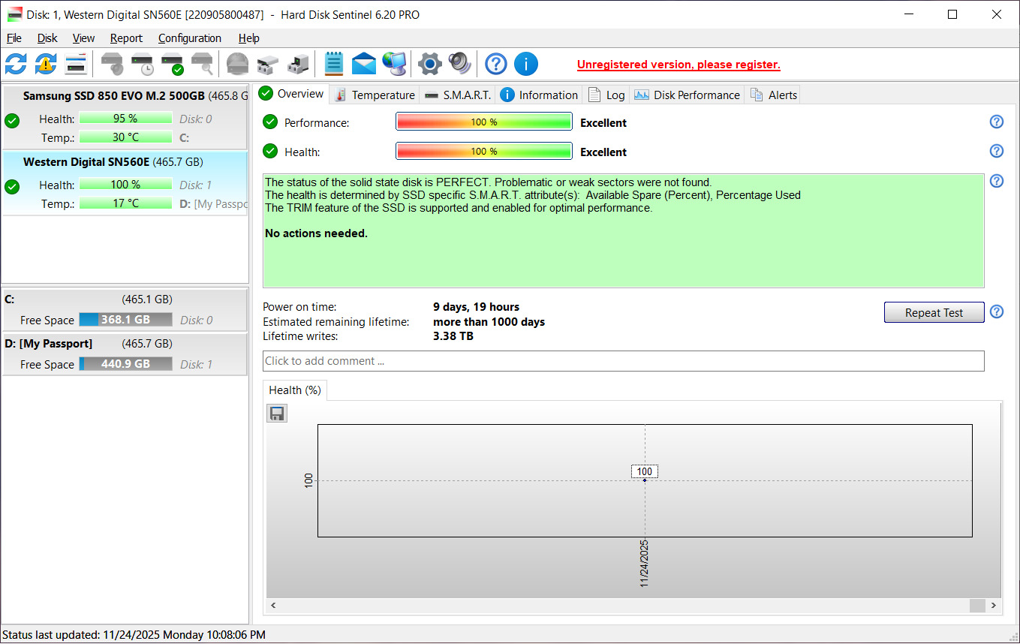Click the '9 days, 19 hours' power on value
Image resolution: width=1020 pixels, height=644 pixels.
coord(476,307)
